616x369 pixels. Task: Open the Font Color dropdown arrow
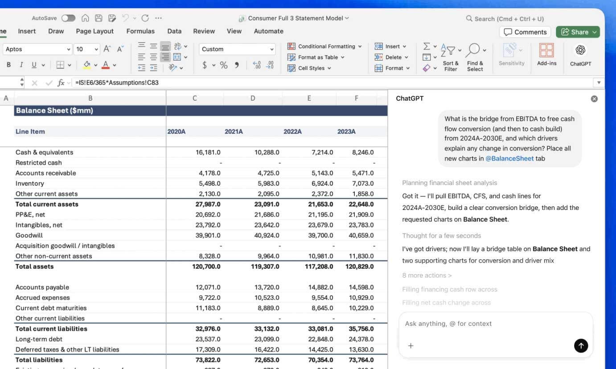coord(114,65)
